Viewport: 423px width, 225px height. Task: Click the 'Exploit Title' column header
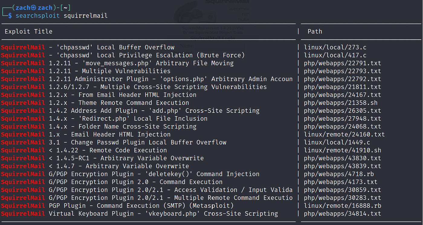pos(28,31)
